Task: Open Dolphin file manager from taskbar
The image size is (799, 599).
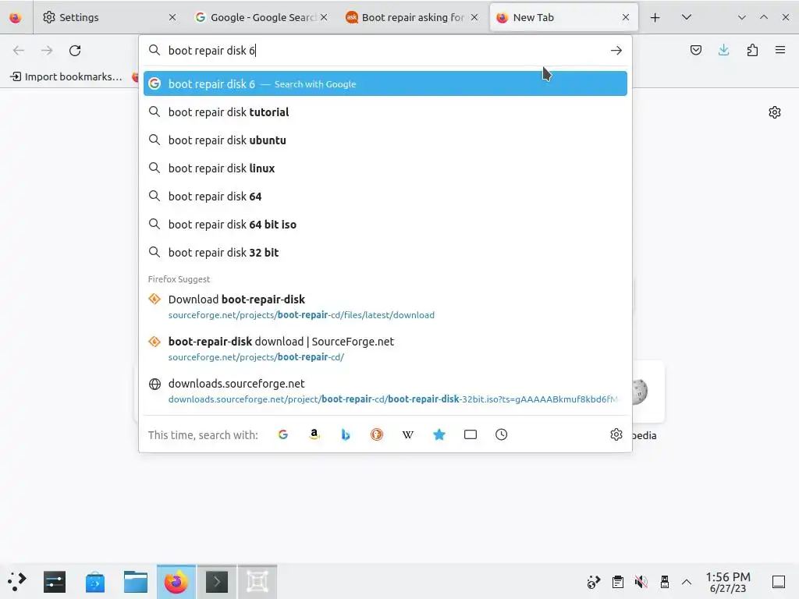Action: (x=136, y=582)
